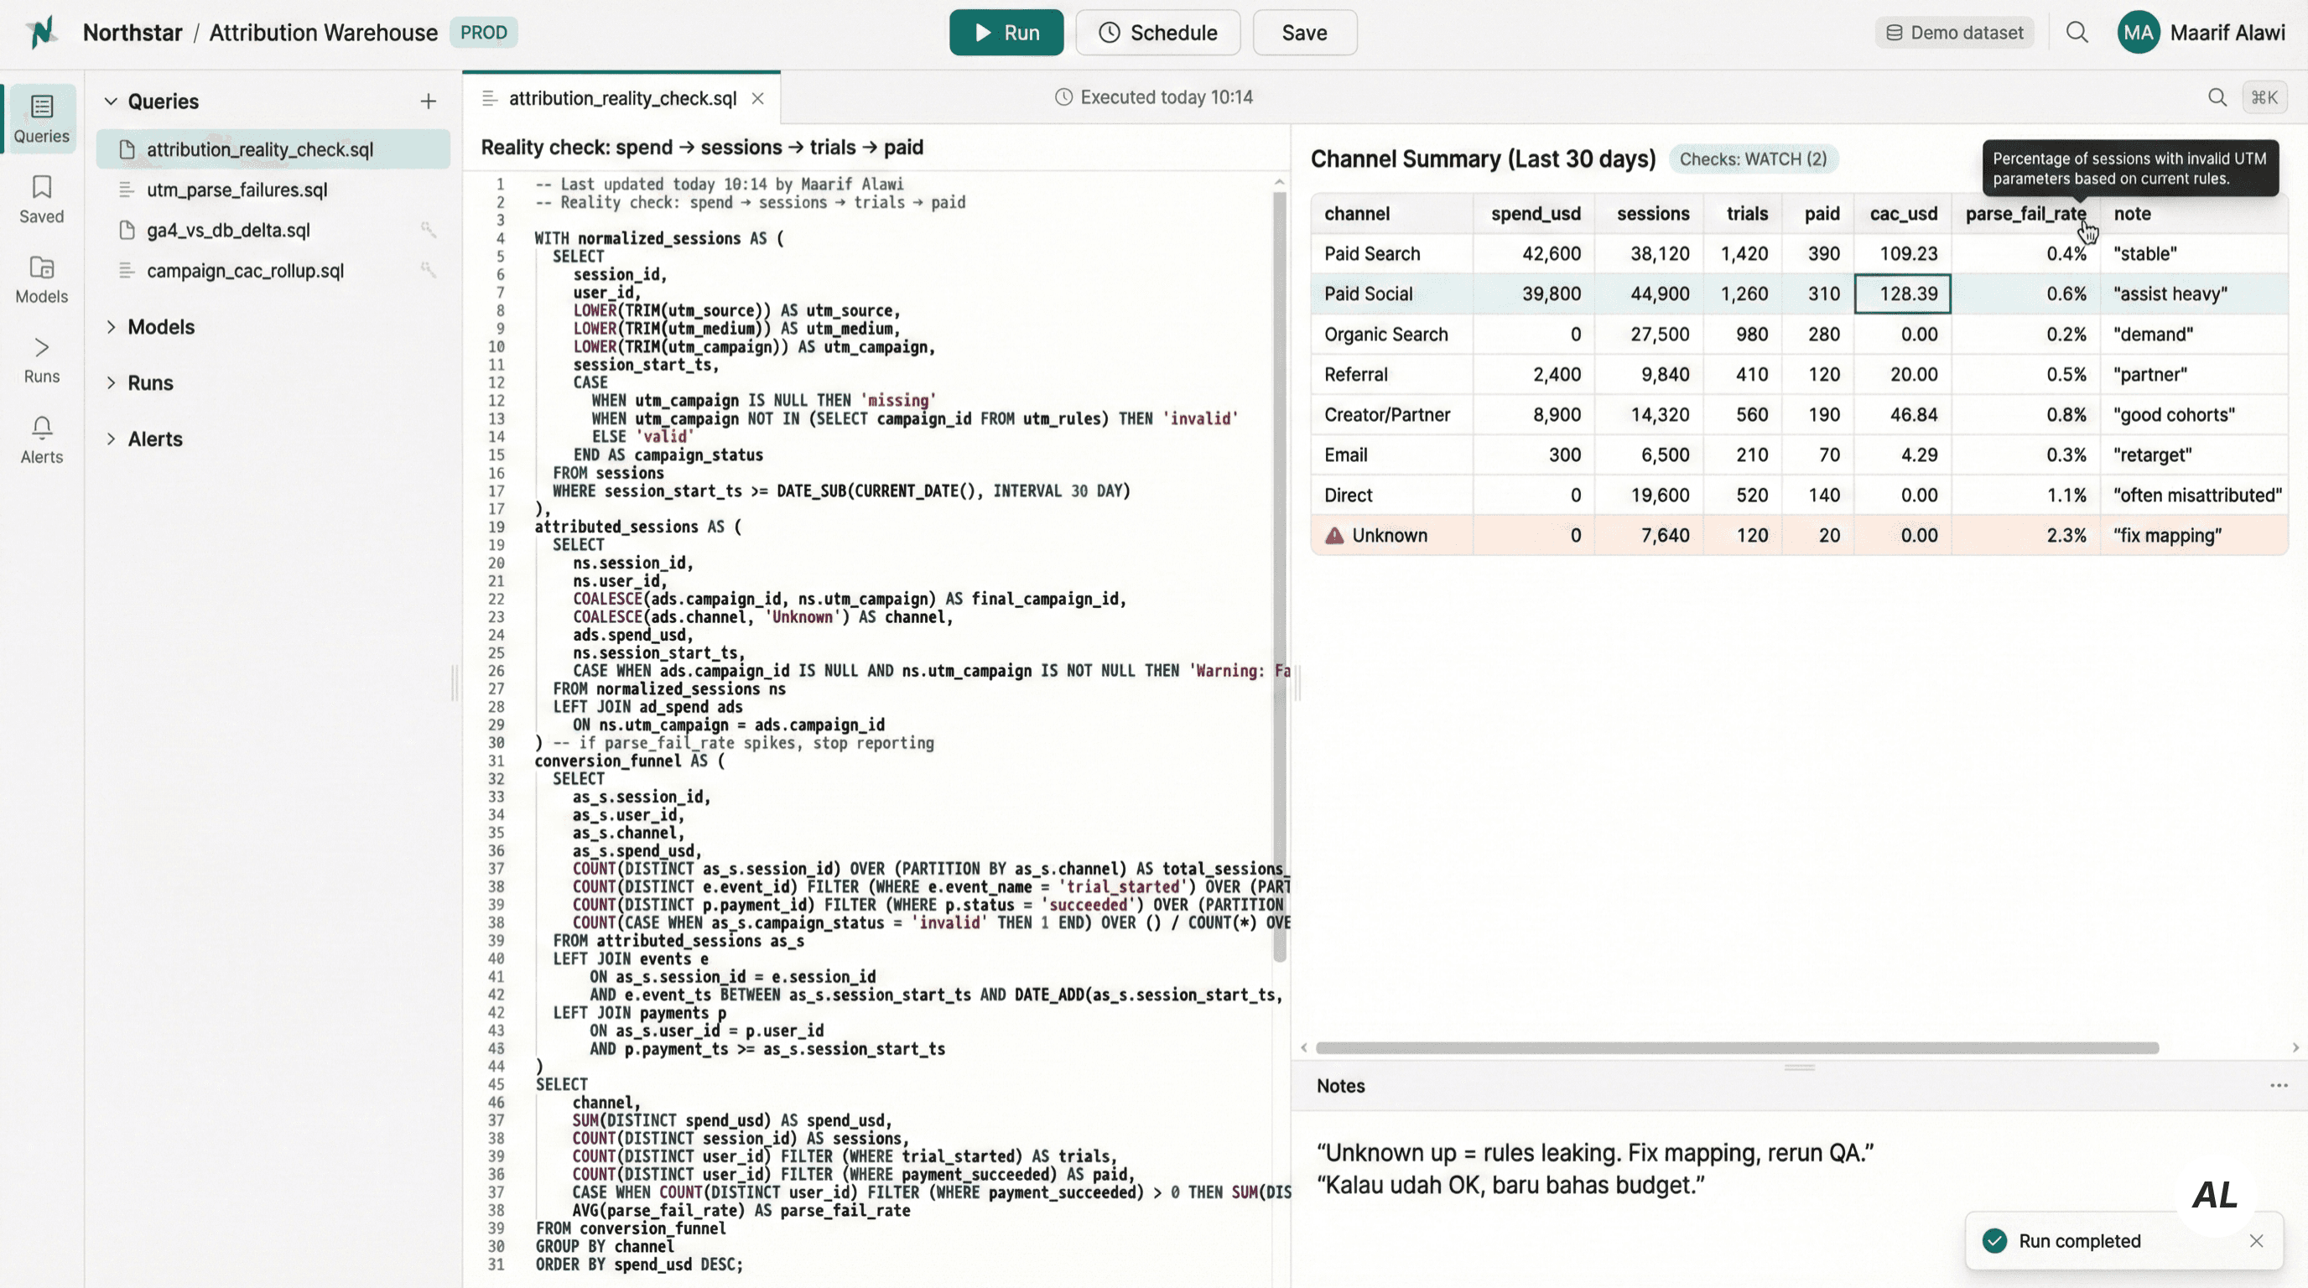Dismiss the Run completed toast
2308x1288 pixels.
pyautogui.click(x=2256, y=1240)
